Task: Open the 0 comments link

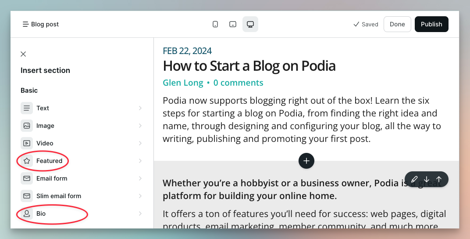Action: [238, 83]
